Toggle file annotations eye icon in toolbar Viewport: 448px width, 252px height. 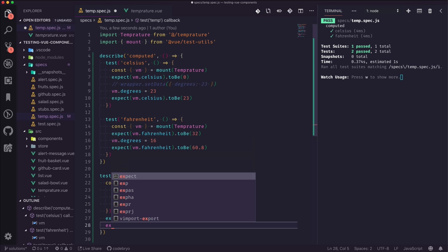click(x=279, y=11)
